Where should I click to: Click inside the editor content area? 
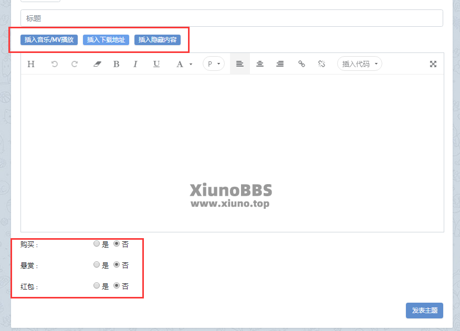coord(232,153)
